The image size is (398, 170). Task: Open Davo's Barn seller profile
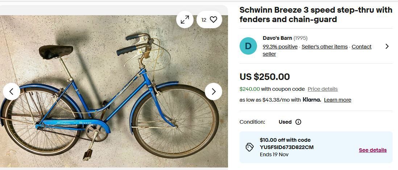[277, 38]
